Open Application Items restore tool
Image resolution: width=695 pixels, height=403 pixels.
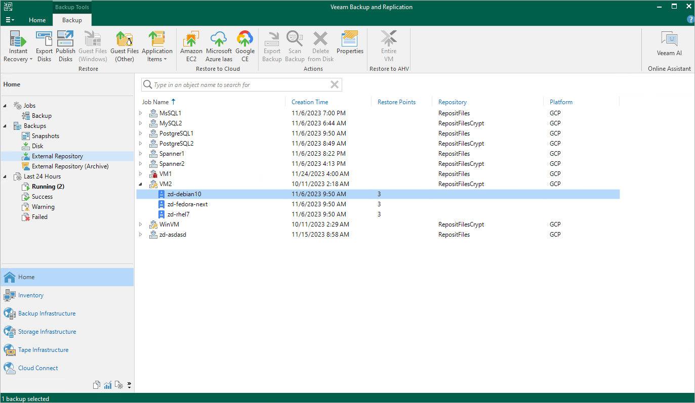157,46
